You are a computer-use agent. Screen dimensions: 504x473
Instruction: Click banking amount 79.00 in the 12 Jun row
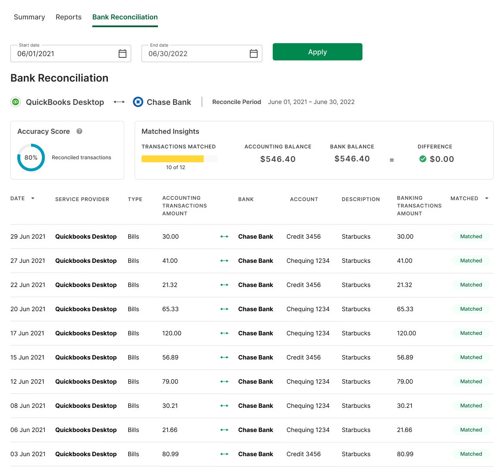tap(405, 382)
